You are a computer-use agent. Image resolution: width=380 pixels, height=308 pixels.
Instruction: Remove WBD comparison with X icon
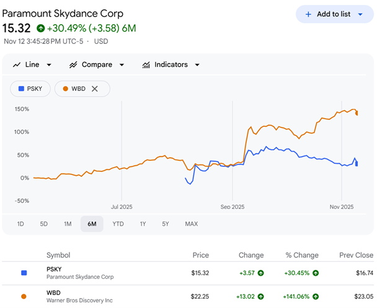[x=95, y=88]
